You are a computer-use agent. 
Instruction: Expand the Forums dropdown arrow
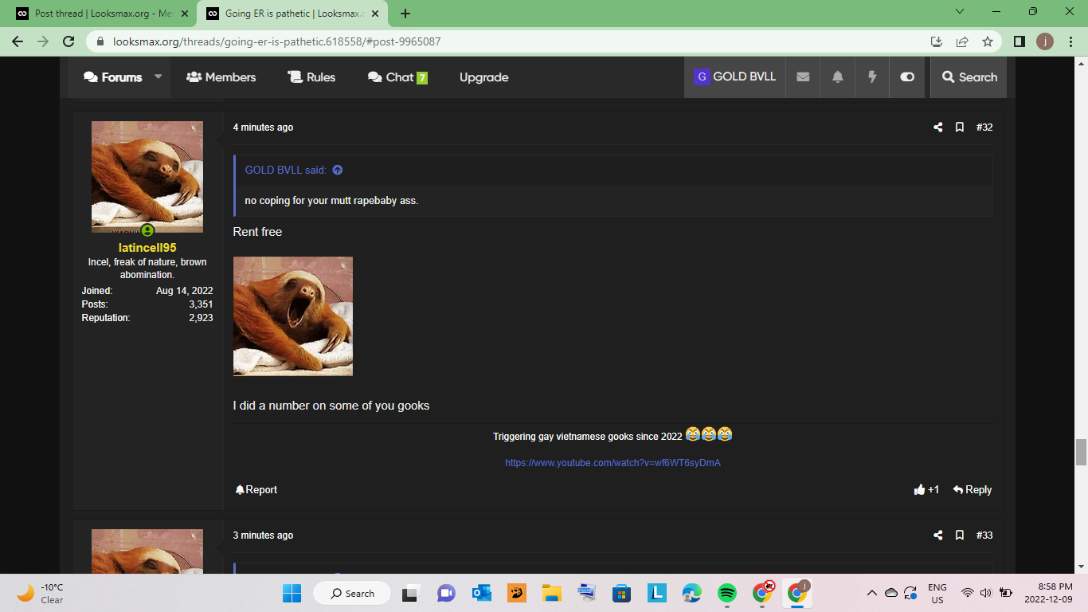[158, 77]
